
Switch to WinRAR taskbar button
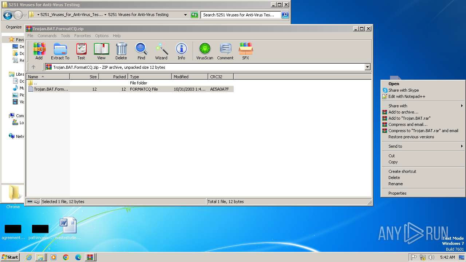point(90,257)
